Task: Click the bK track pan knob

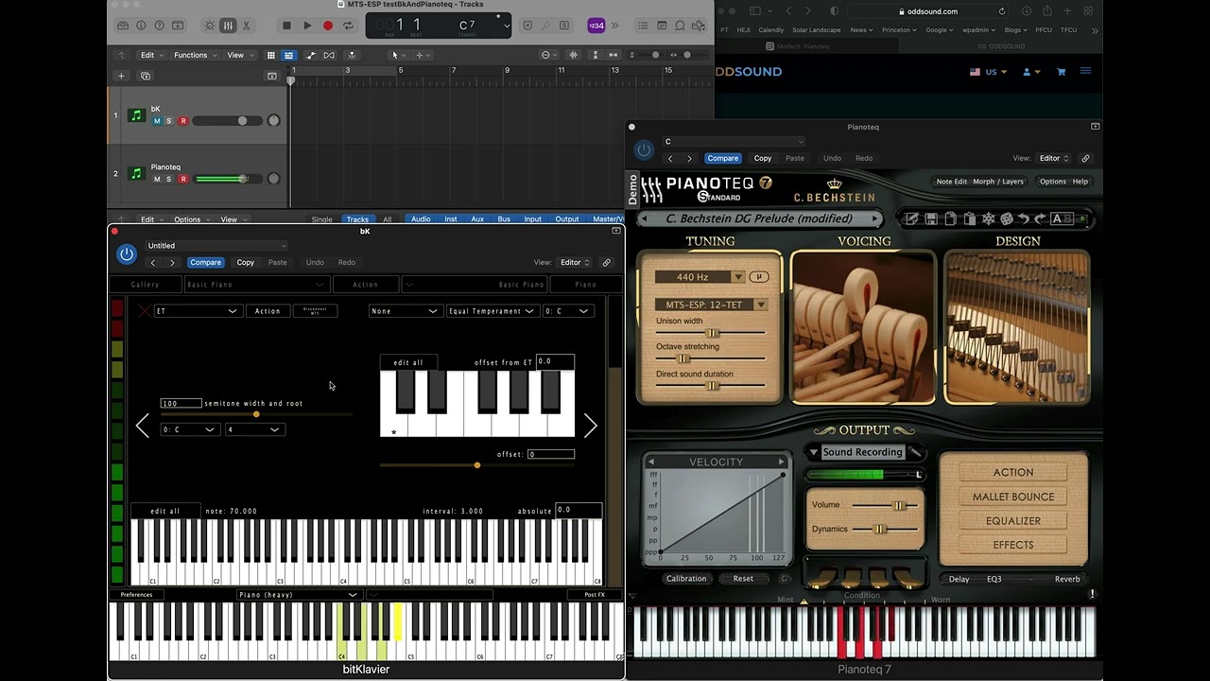Action: [274, 121]
